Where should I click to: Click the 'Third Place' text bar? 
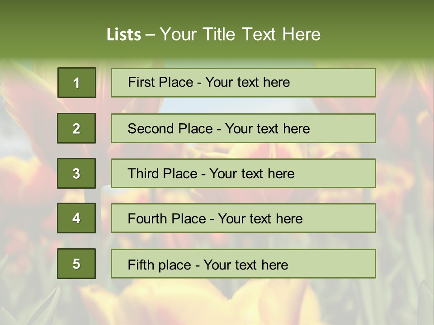pos(243,173)
